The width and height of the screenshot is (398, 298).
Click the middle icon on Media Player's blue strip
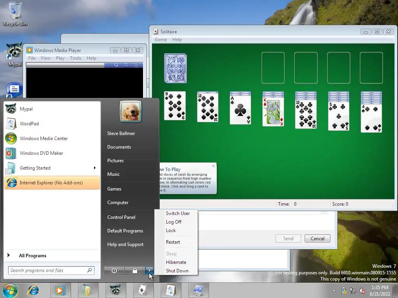click(x=126, y=65)
